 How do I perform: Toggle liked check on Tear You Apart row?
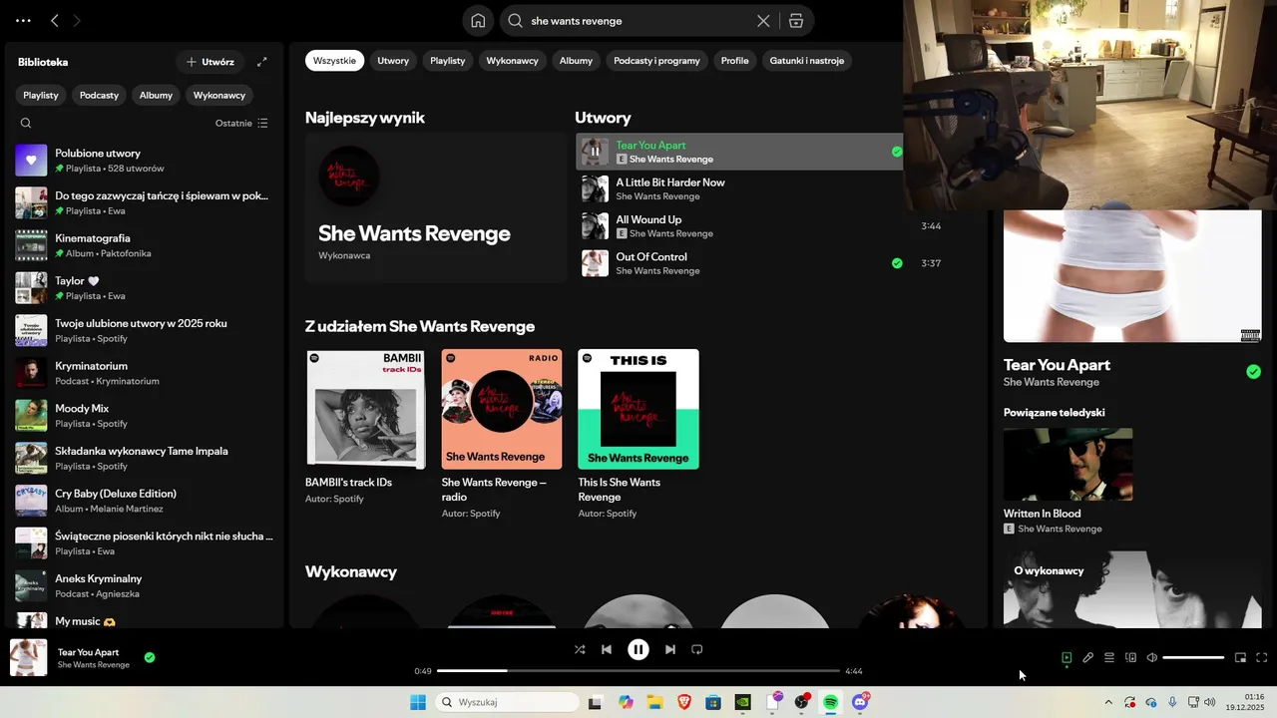pos(897,152)
